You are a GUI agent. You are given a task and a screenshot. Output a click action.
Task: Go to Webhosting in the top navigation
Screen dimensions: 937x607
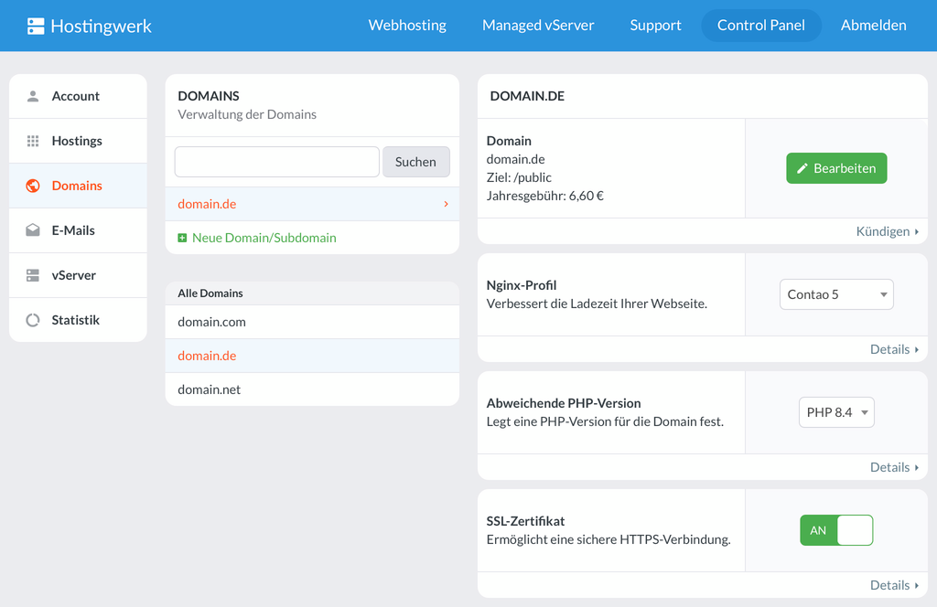click(407, 25)
